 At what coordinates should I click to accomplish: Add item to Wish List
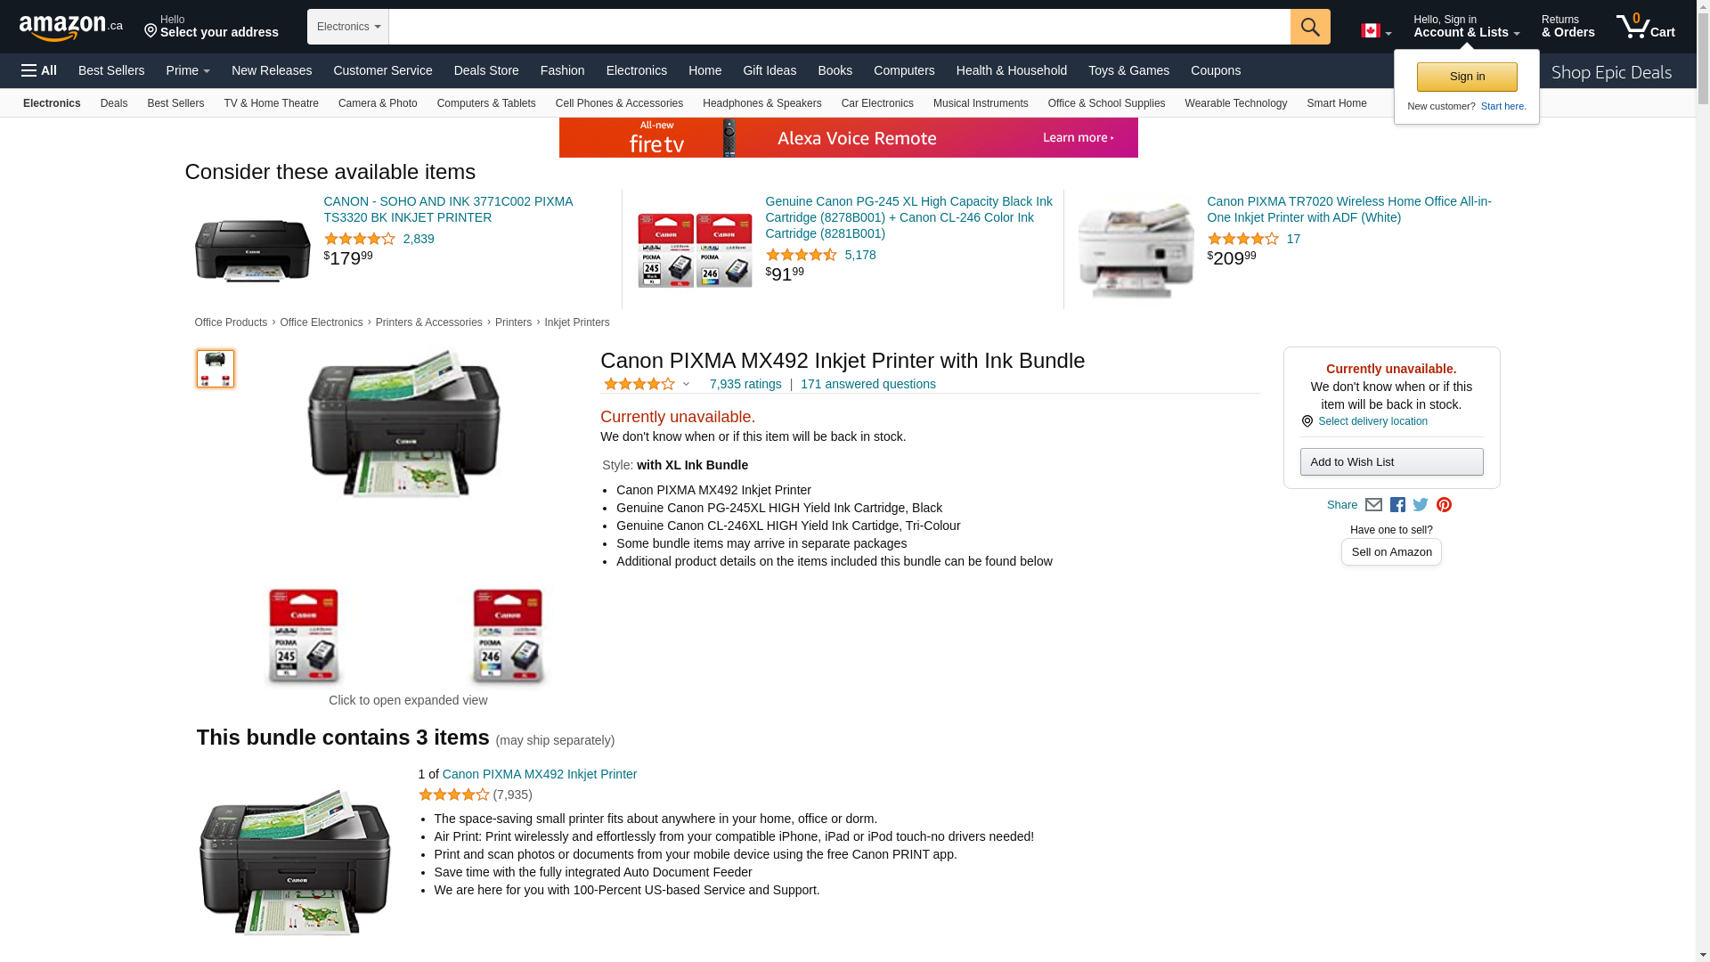point(1391,461)
